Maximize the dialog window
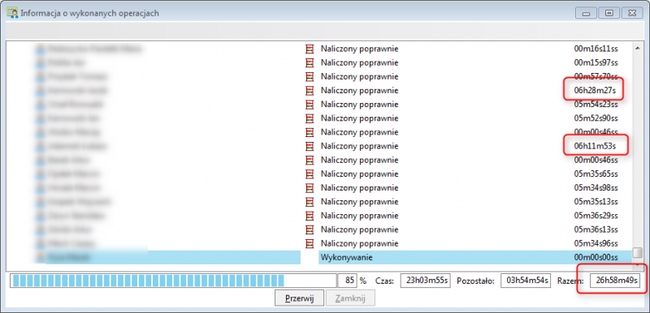650x313 pixels. pyautogui.click(x=609, y=13)
